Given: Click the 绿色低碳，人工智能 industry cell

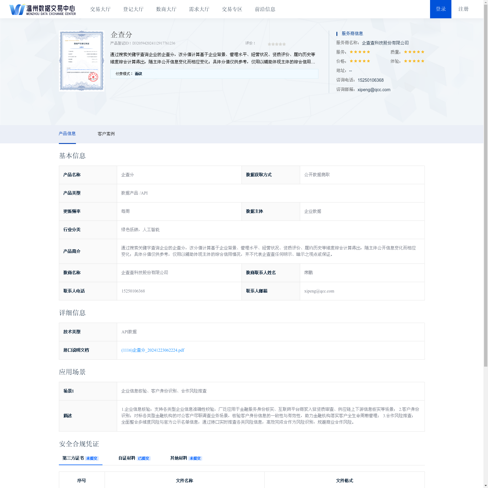Looking at the screenshot, I should click(x=271, y=230).
